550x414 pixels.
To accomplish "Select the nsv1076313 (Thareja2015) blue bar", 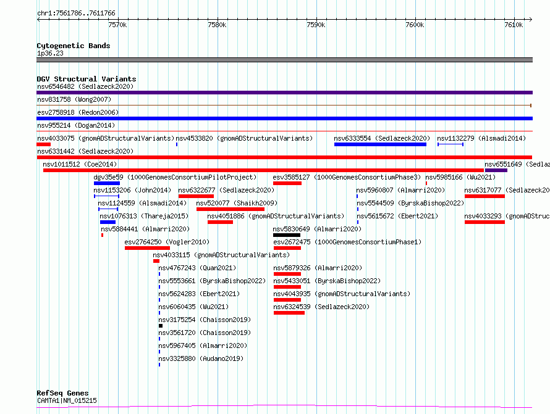I will (108, 222).
